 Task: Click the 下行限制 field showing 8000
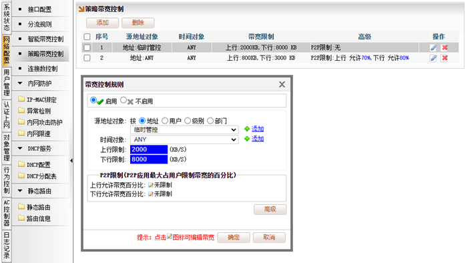point(149,160)
